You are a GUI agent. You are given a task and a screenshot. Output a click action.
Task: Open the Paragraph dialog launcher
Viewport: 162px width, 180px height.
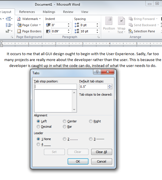[98, 37]
